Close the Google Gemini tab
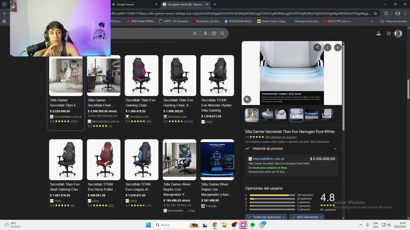410x230 pixels. [x=156, y=4]
